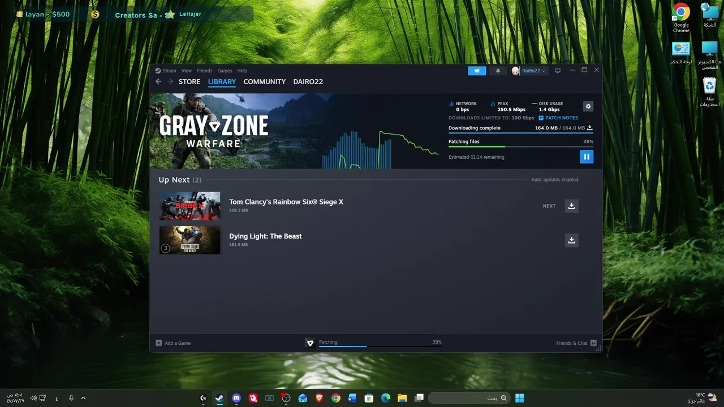Switch to Big Picture mode icon
The image size is (724, 407).
click(x=558, y=71)
